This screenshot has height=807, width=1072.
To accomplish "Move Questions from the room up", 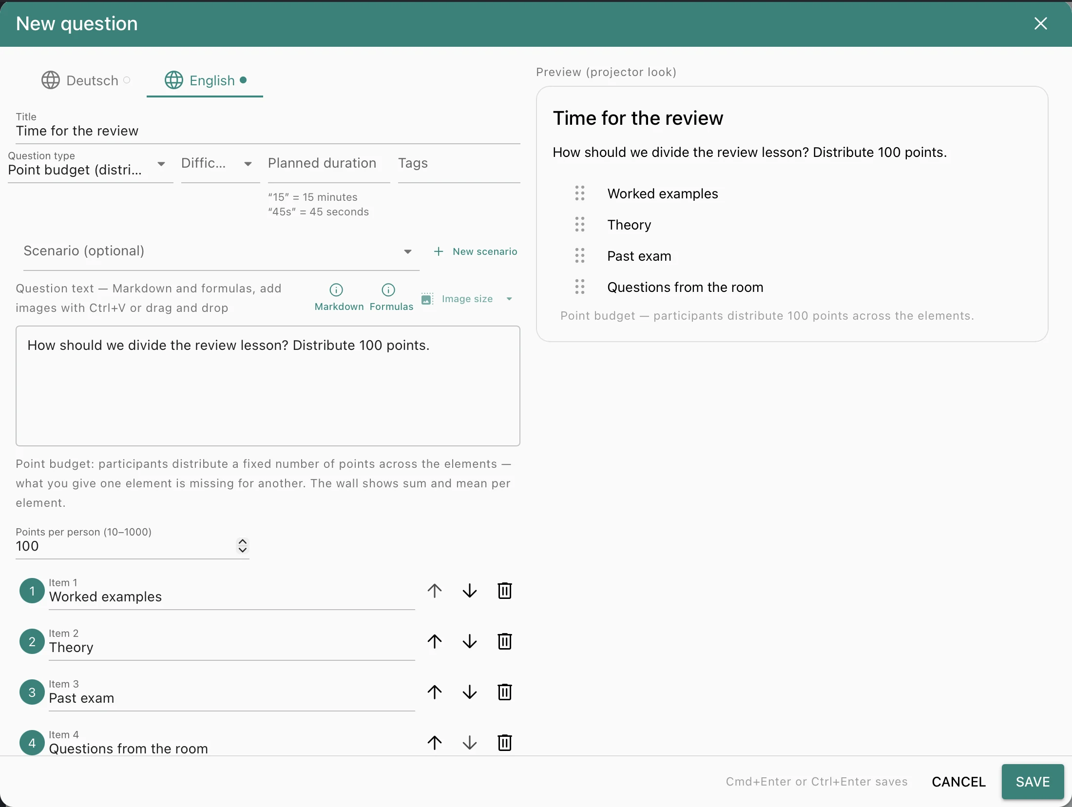I will [x=434, y=743].
